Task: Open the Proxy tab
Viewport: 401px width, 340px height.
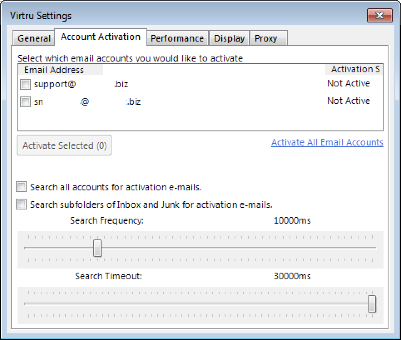Action: (269, 38)
